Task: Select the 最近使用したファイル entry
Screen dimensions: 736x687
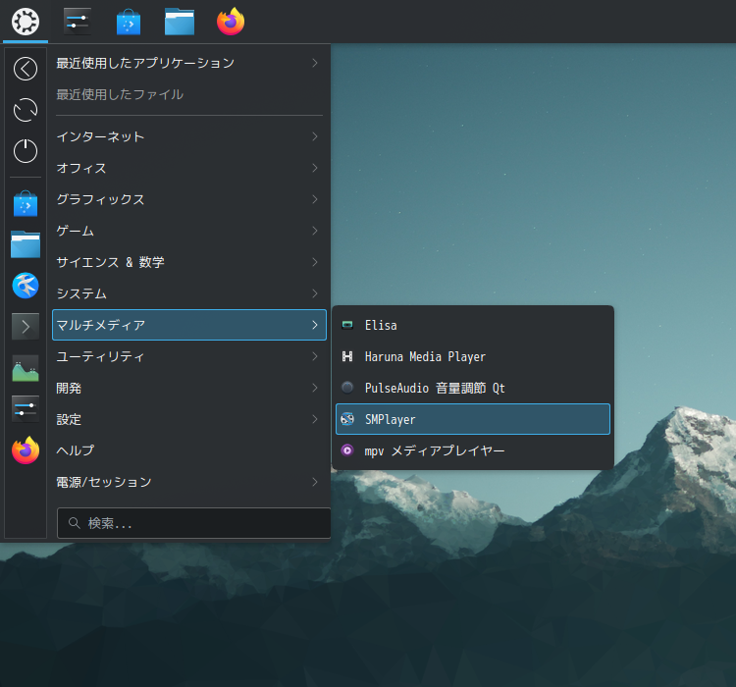Action: coord(189,94)
